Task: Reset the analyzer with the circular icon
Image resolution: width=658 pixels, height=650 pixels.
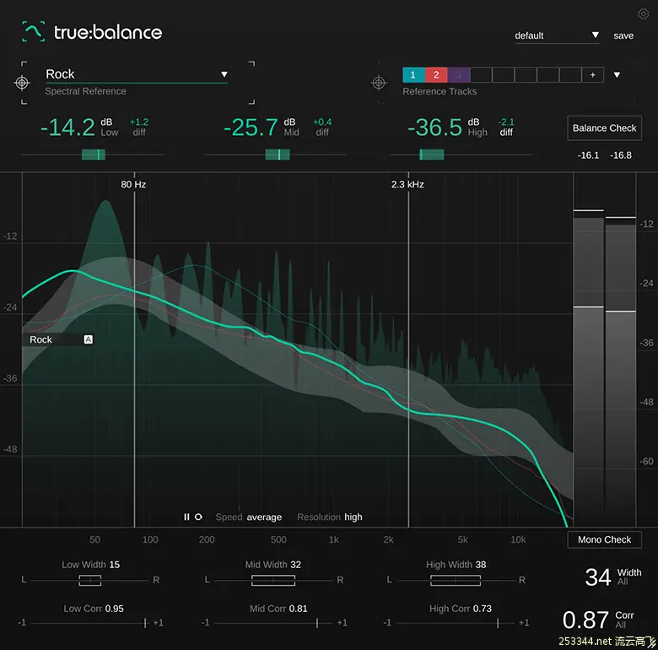Action: tap(198, 517)
